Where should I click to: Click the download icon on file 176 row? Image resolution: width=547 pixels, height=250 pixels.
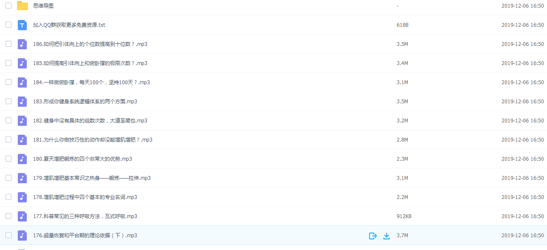(386, 236)
